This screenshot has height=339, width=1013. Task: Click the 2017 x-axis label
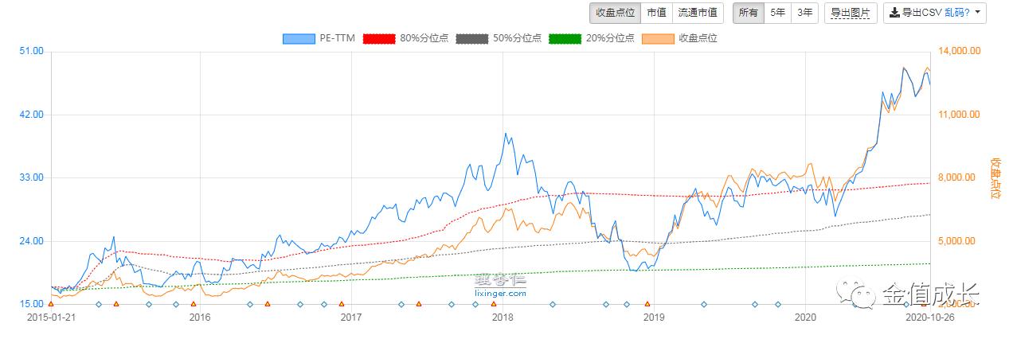350,318
